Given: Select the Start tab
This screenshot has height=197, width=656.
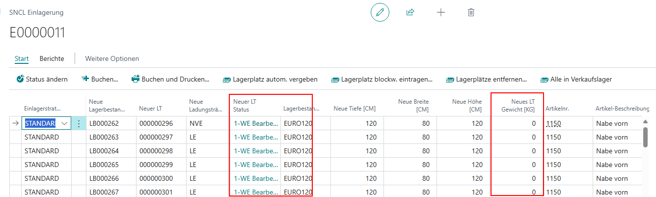Looking at the screenshot, I should point(22,58).
